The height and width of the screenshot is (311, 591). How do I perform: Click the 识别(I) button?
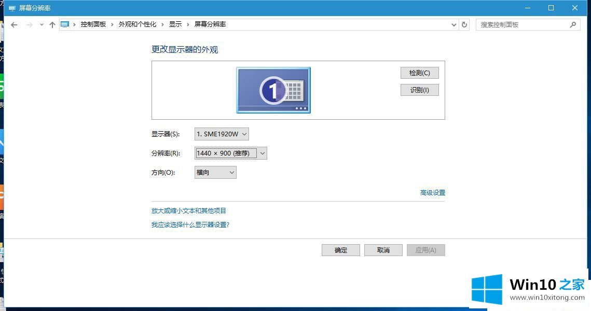click(x=419, y=90)
